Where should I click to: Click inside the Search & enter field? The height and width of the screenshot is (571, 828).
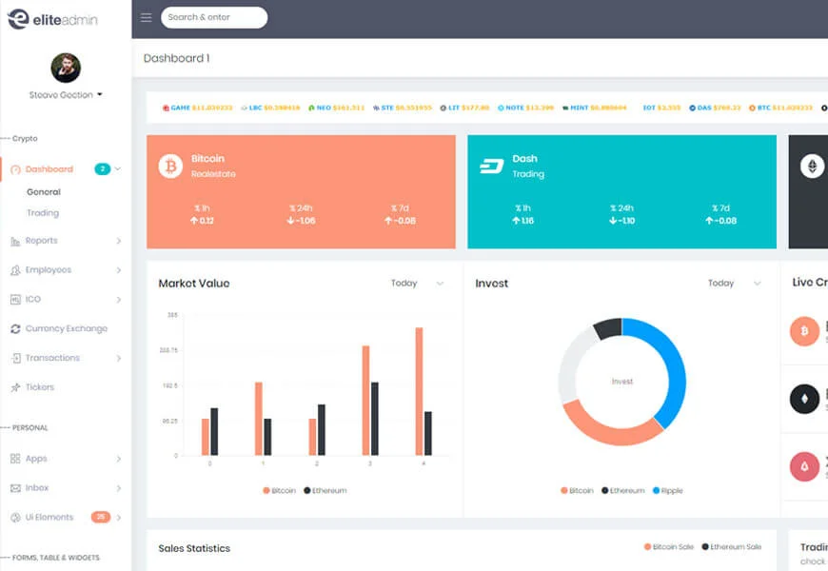click(214, 17)
